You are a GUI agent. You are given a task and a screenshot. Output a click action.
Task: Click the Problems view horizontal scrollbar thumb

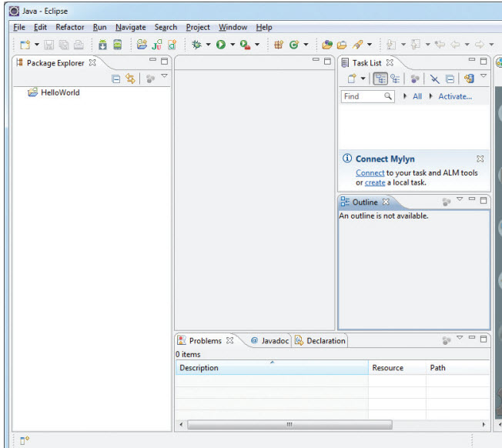pos(289,425)
